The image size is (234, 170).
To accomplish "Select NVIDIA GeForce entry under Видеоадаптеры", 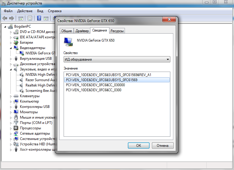I will pos(40,53).
